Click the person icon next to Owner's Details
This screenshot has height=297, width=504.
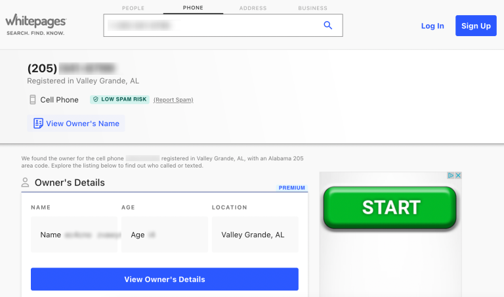(25, 183)
